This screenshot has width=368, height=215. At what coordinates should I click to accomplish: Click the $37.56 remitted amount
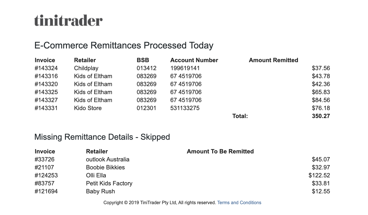point(321,68)
